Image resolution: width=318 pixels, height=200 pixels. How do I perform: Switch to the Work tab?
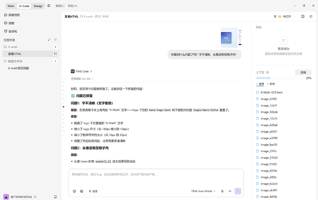coord(11,6)
